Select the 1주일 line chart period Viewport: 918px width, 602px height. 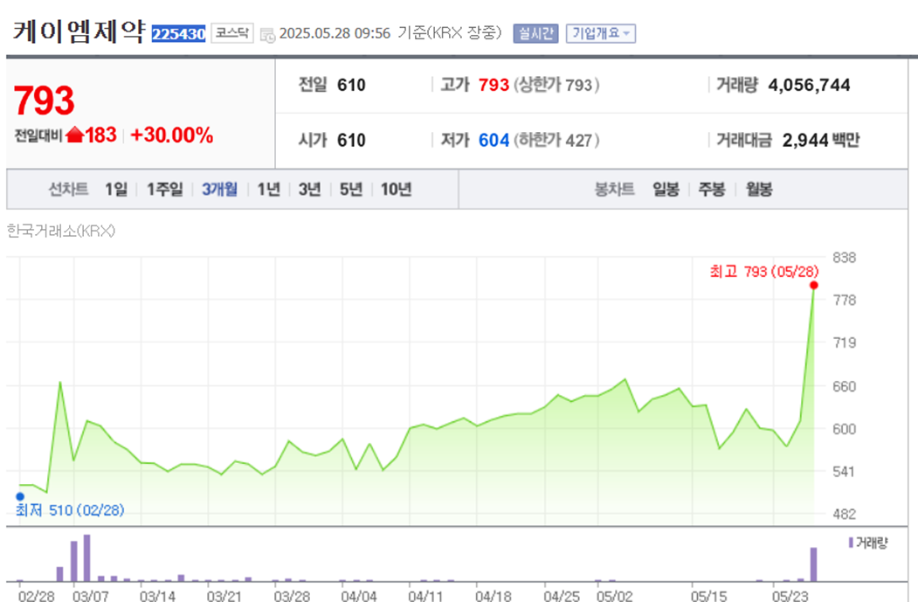[164, 189]
